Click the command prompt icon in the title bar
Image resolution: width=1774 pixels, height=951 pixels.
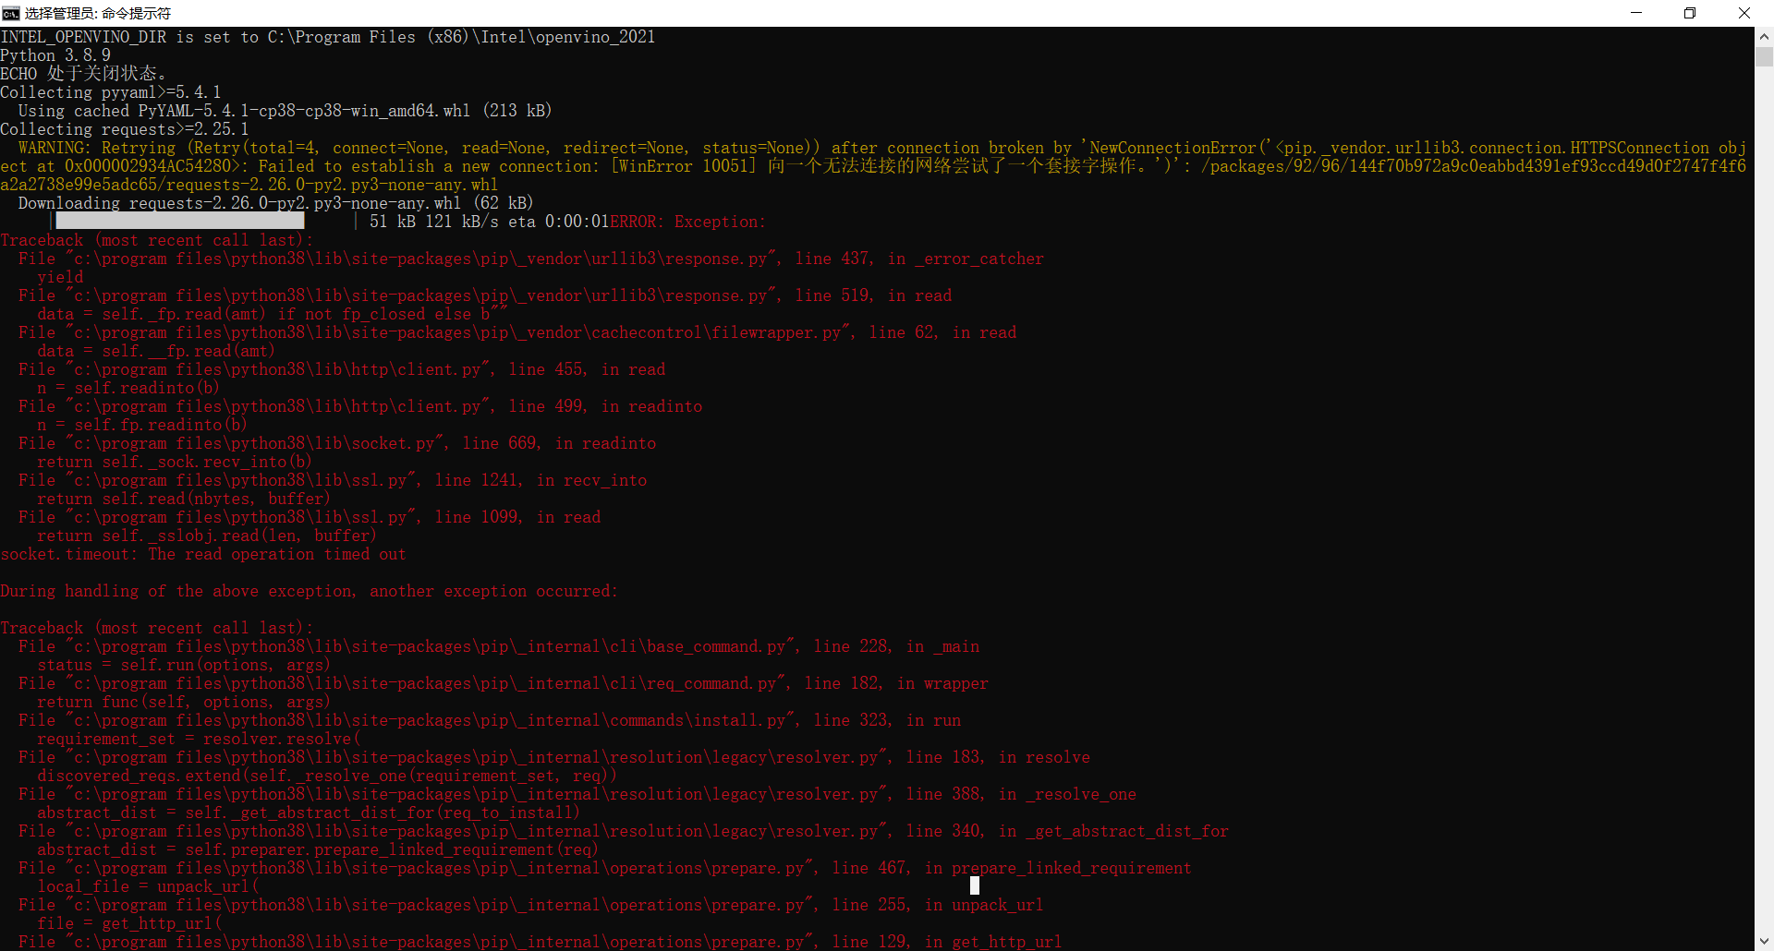tap(11, 13)
